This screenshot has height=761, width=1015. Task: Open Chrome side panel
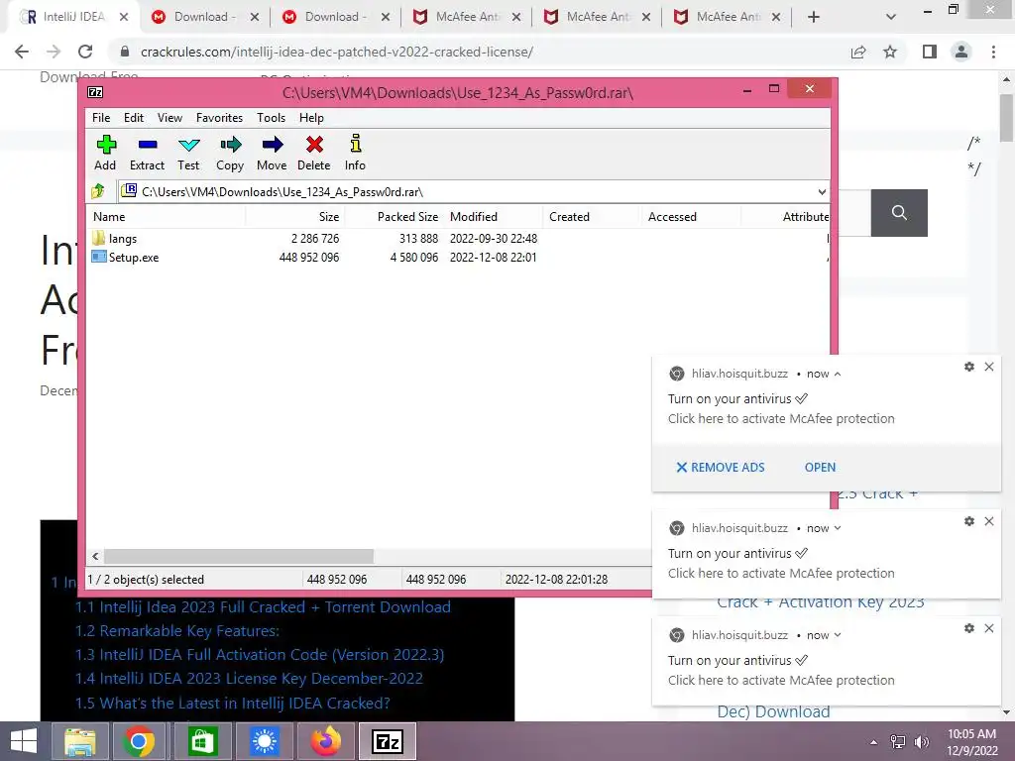[x=930, y=52]
